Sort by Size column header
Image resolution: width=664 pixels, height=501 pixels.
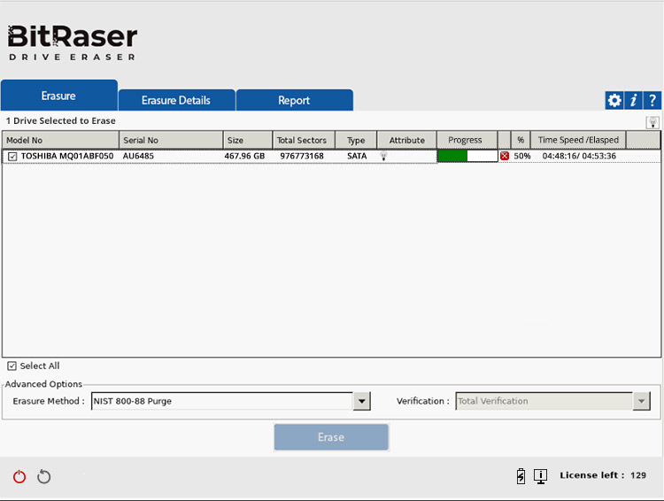coord(248,140)
